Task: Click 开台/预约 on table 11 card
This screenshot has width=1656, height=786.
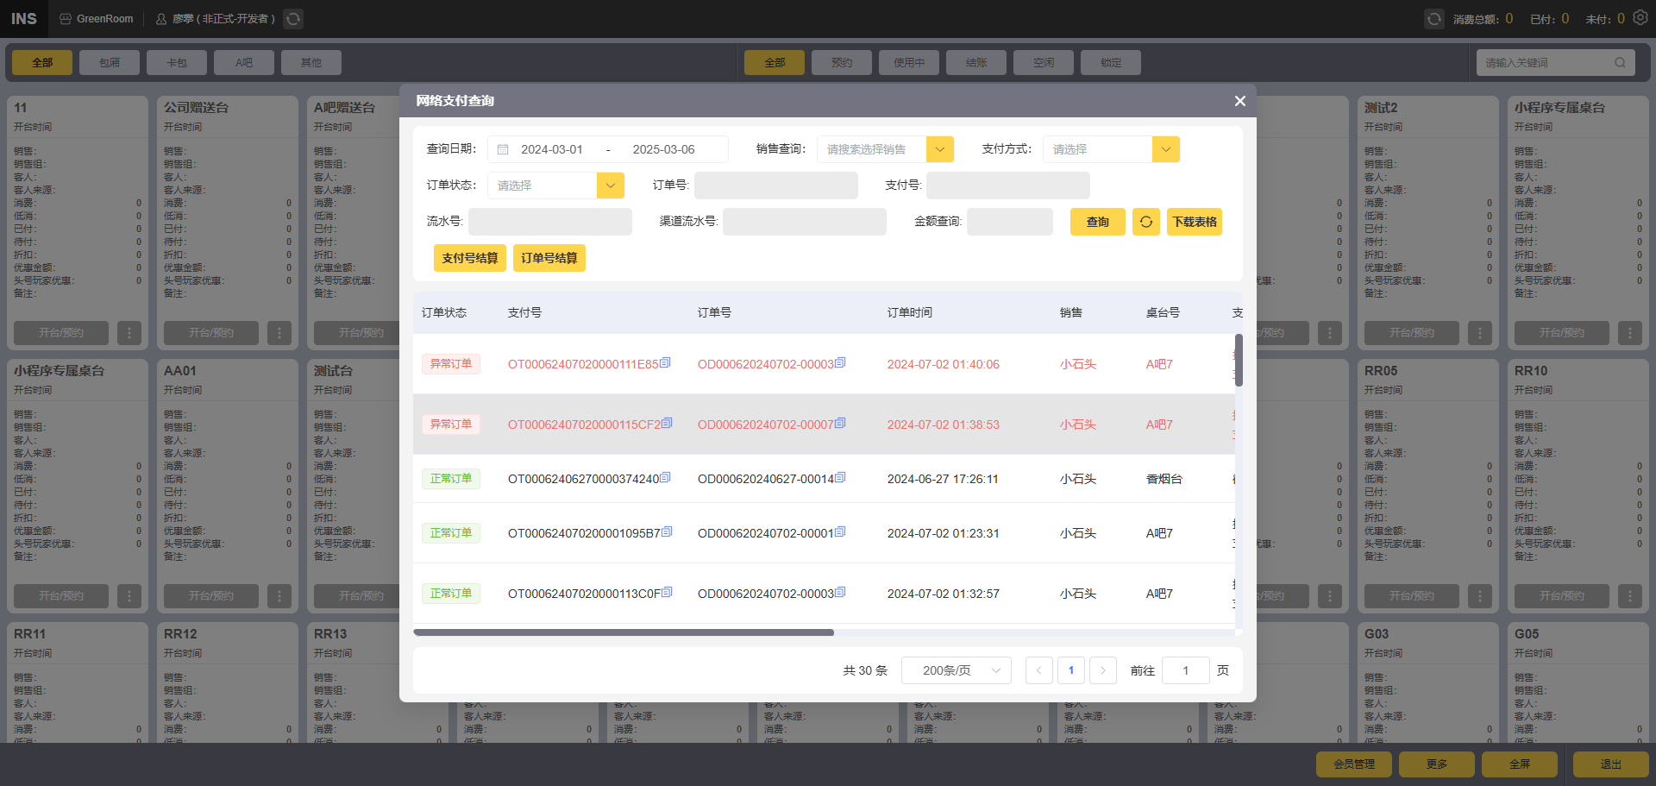Action: [x=61, y=333]
